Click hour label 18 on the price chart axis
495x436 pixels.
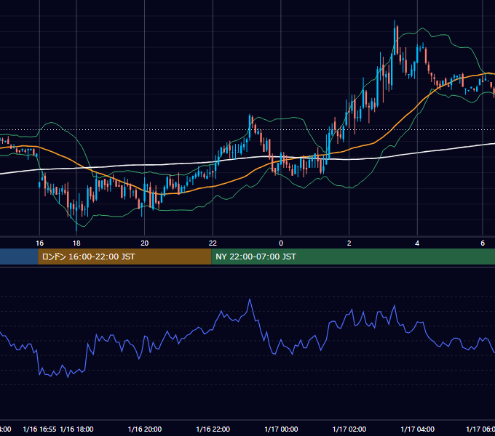pos(76,243)
